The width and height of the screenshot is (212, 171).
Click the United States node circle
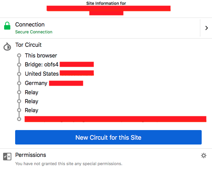pyautogui.click(x=19, y=74)
